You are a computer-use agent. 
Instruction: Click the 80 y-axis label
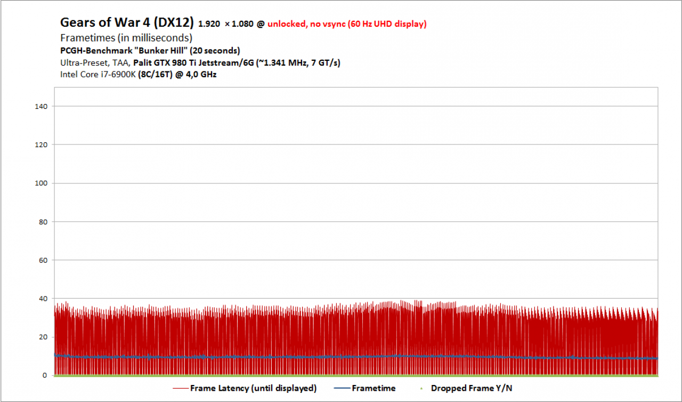(x=44, y=222)
